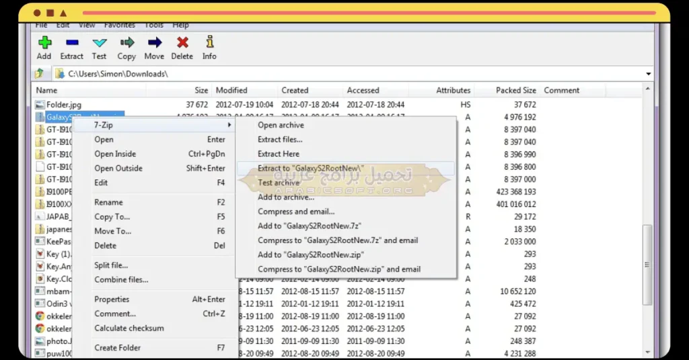This screenshot has height=360, width=689.
Task: Click the Copy toolbar icon
Action: 126,42
